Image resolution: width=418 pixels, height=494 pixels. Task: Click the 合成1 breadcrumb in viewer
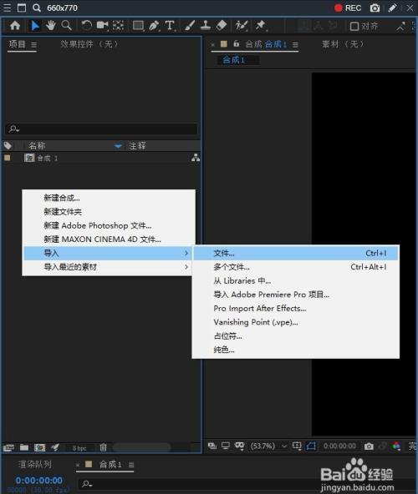[x=233, y=60]
